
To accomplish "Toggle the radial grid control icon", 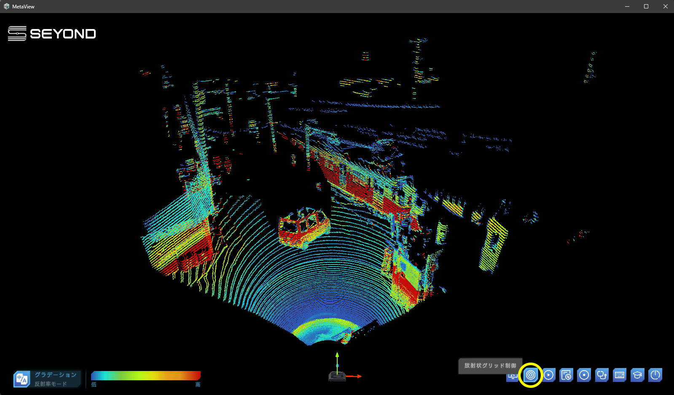I will coord(531,375).
